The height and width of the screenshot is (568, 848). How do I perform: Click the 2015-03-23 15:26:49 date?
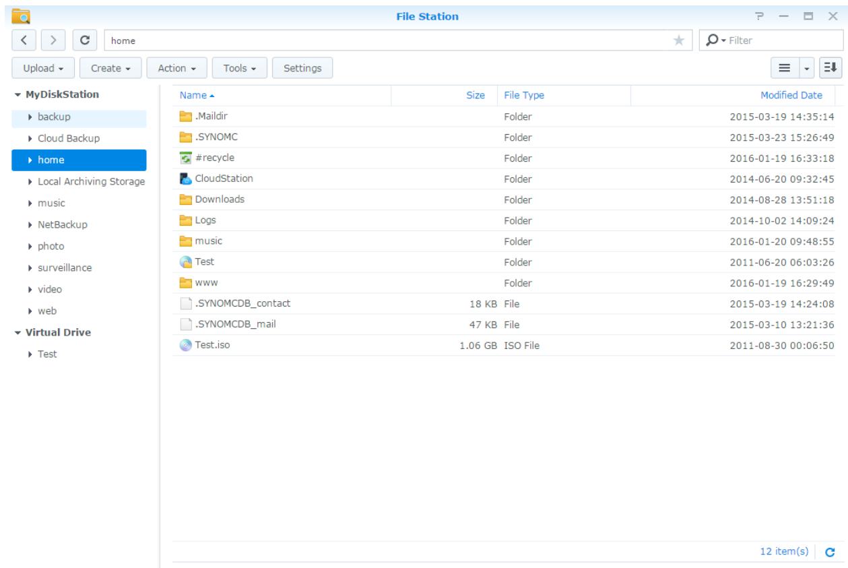point(783,137)
